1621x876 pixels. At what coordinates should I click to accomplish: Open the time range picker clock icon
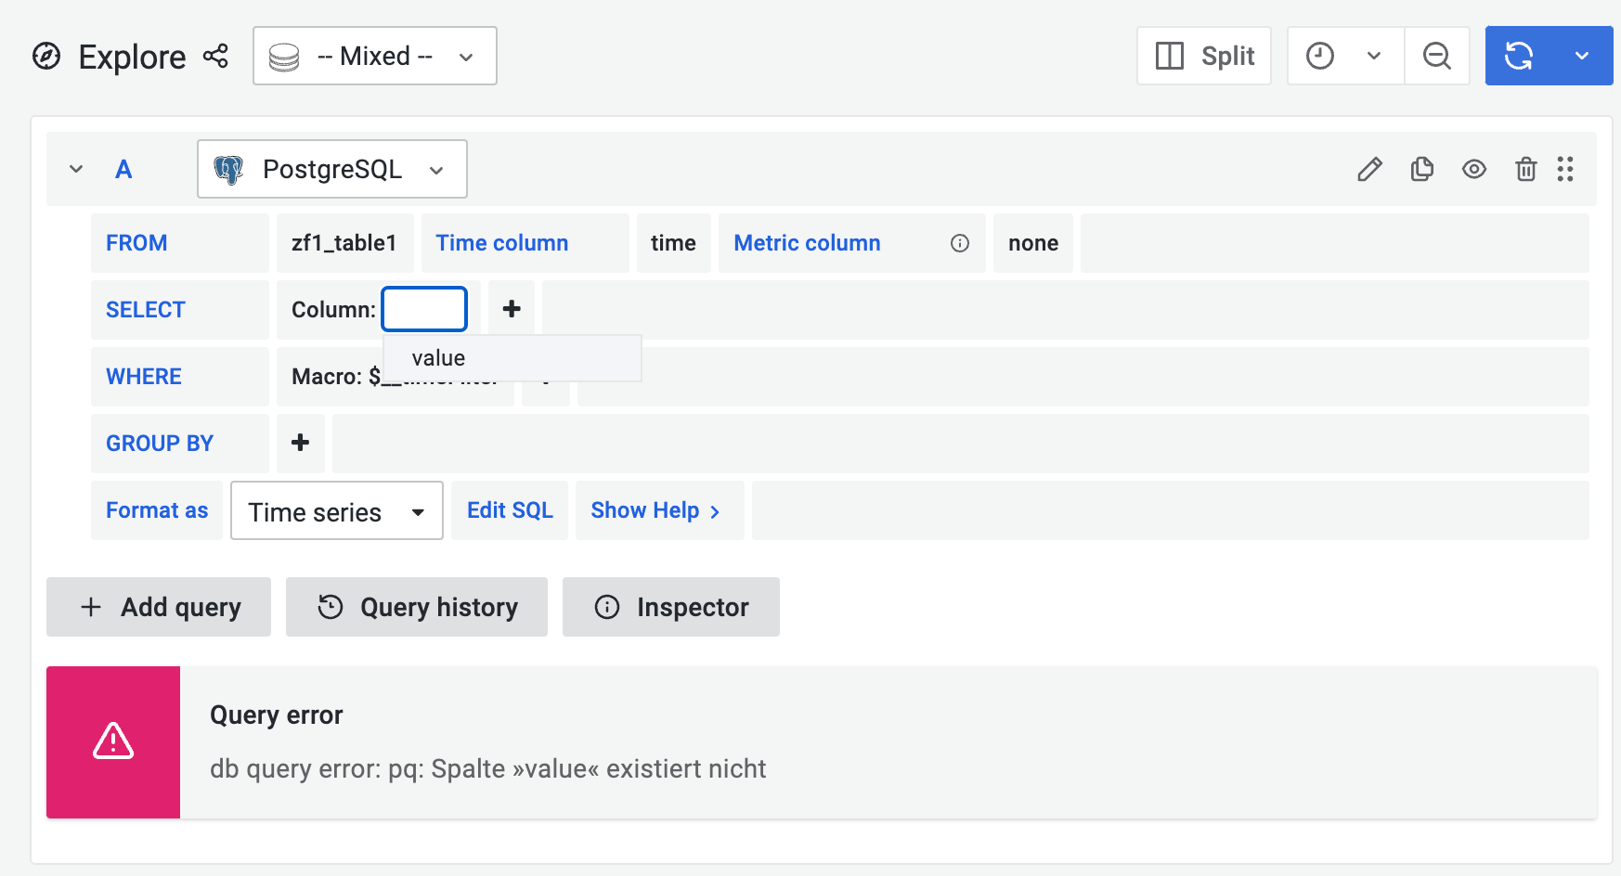1320,56
